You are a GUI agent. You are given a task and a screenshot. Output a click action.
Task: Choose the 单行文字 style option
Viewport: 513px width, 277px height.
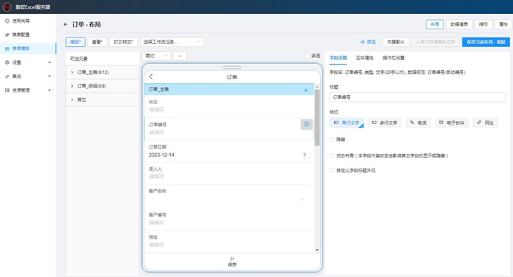coord(347,122)
